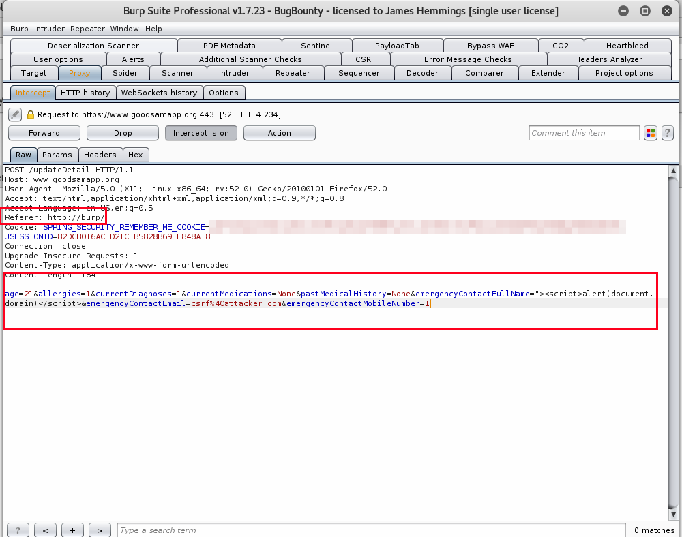Click the search help question mark button
The height and width of the screenshot is (537, 682).
(x=18, y=530)
